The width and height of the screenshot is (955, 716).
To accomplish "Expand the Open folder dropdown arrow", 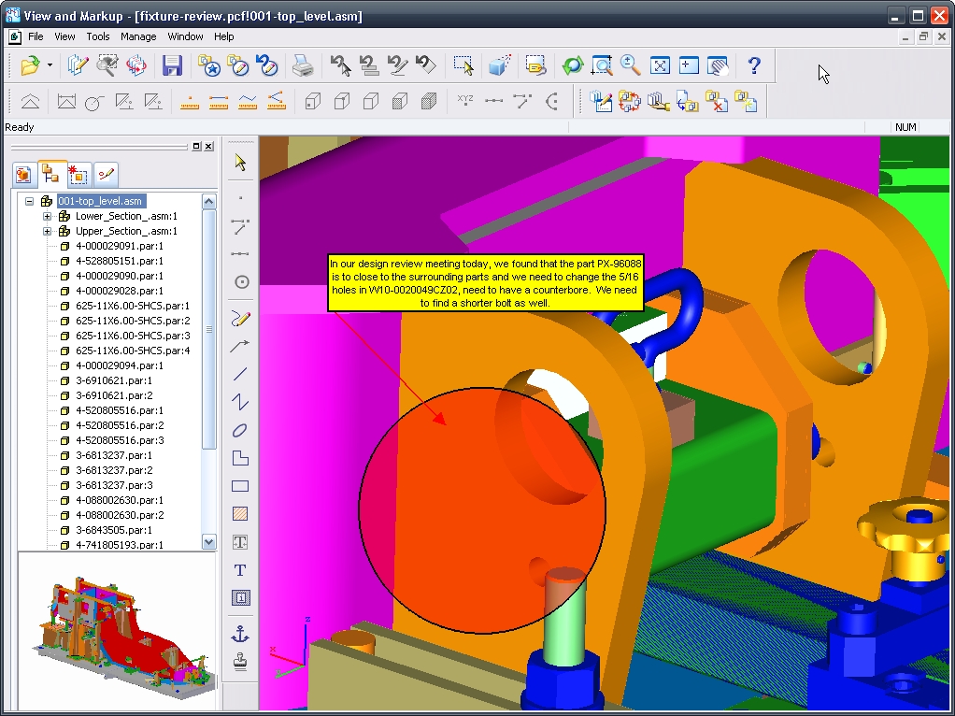I will point(50,65).
